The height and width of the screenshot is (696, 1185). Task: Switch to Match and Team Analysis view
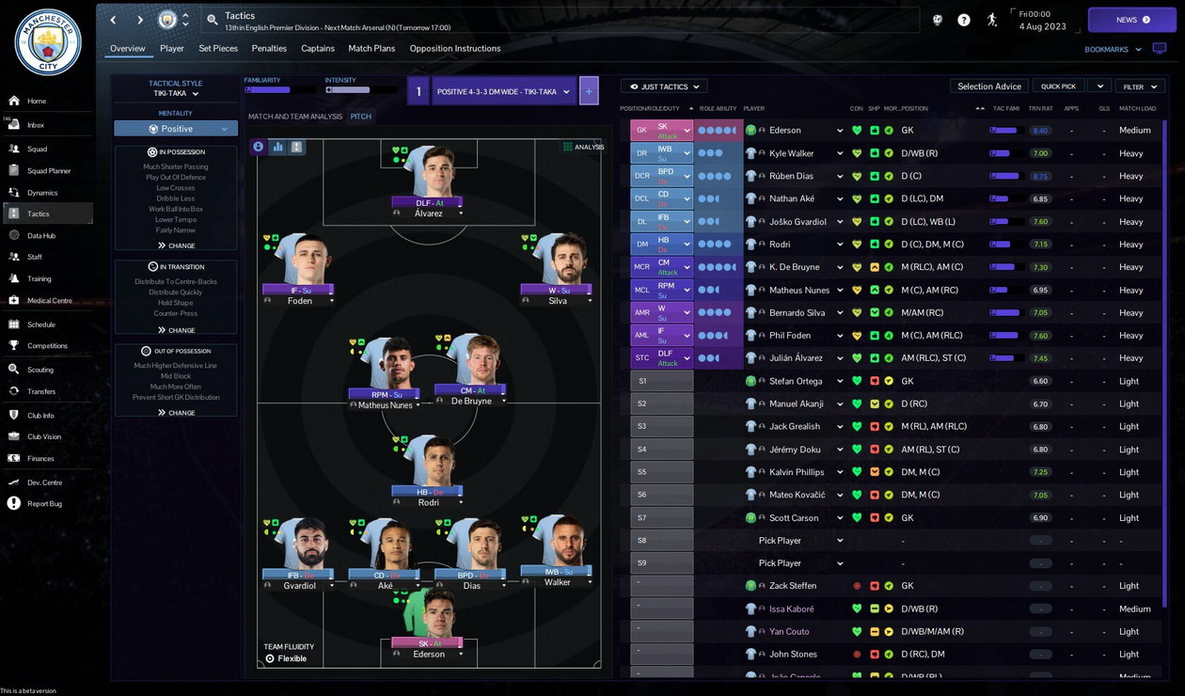pyautogui.click(x=295, y=117)
